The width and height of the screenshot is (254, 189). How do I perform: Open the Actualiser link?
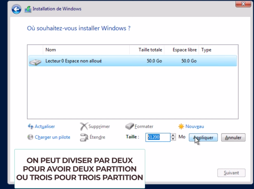click(x=45, y=126)
